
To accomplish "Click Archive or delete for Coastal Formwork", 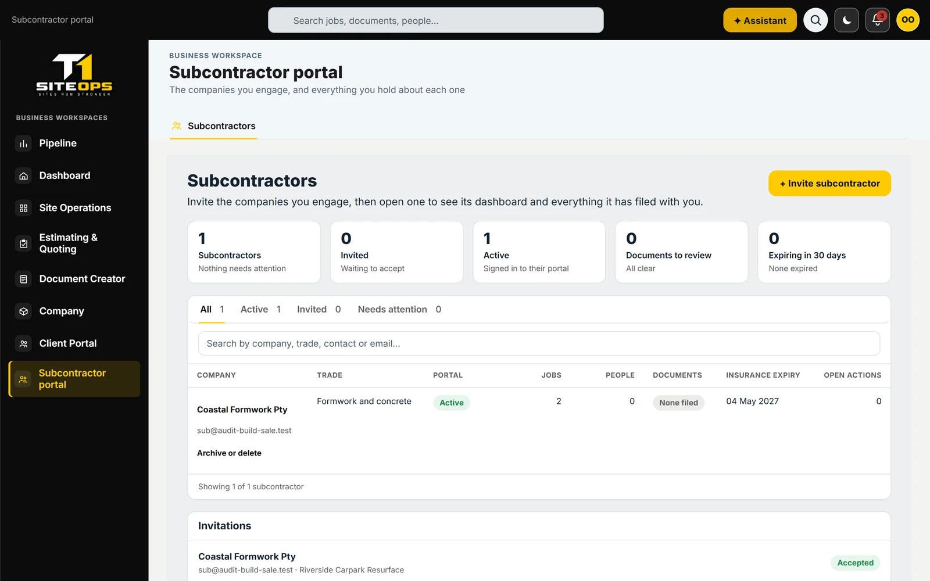I will tap(229, 453).
